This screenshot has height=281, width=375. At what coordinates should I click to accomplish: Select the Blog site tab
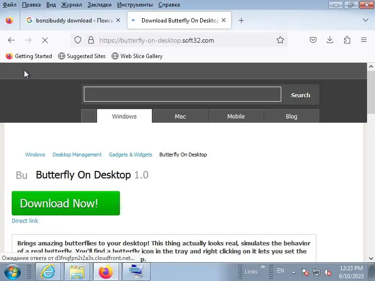pyautogui.click(x=291, y=116)
